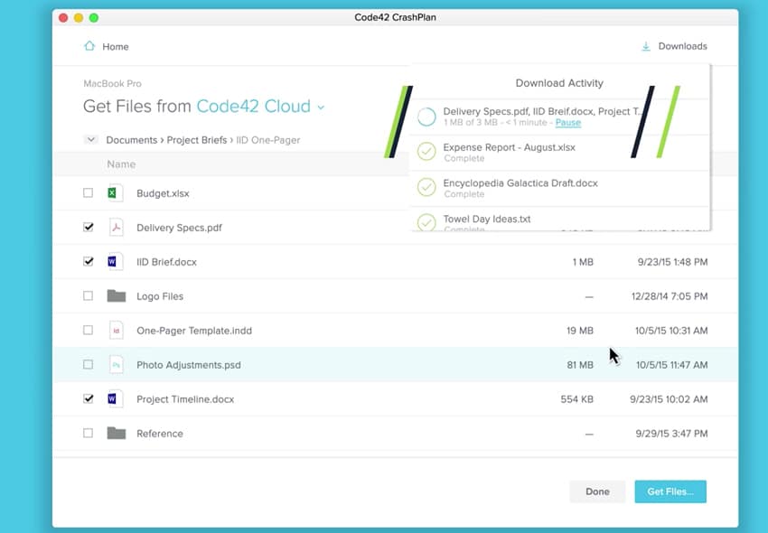Select the Delivery Specs.pdf file name
The height and width of the screenshot is (533, 768).
(179, 228)
